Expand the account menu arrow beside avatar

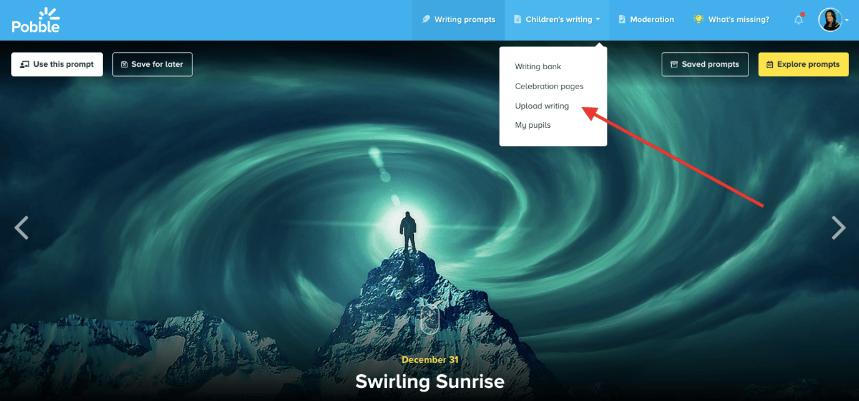click(847, 21)
